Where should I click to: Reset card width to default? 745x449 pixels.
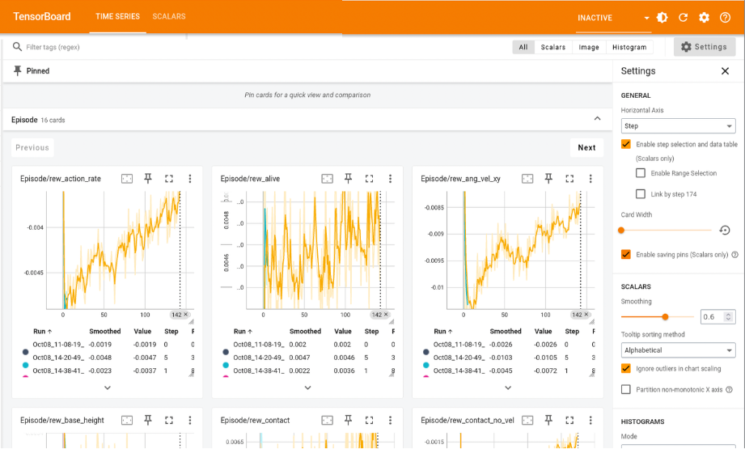tap(725, 231)
